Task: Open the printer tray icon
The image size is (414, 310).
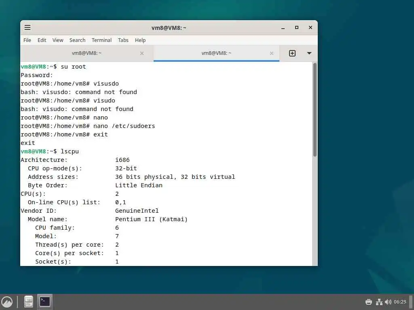Action: pos(369,302)
